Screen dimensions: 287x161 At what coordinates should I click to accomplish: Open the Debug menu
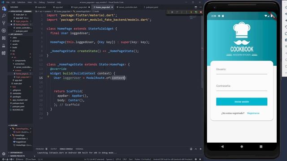(42, 2)
